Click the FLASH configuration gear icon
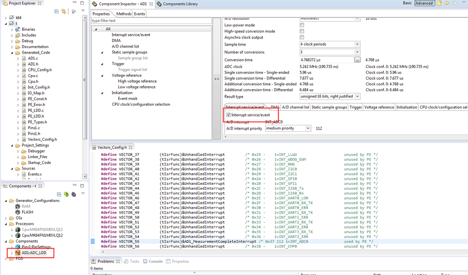468x275 pixels. (18, 212)
